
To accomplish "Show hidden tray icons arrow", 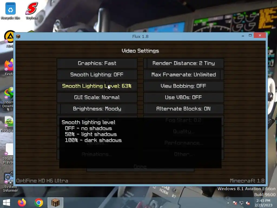I will (x=228, y=203).
